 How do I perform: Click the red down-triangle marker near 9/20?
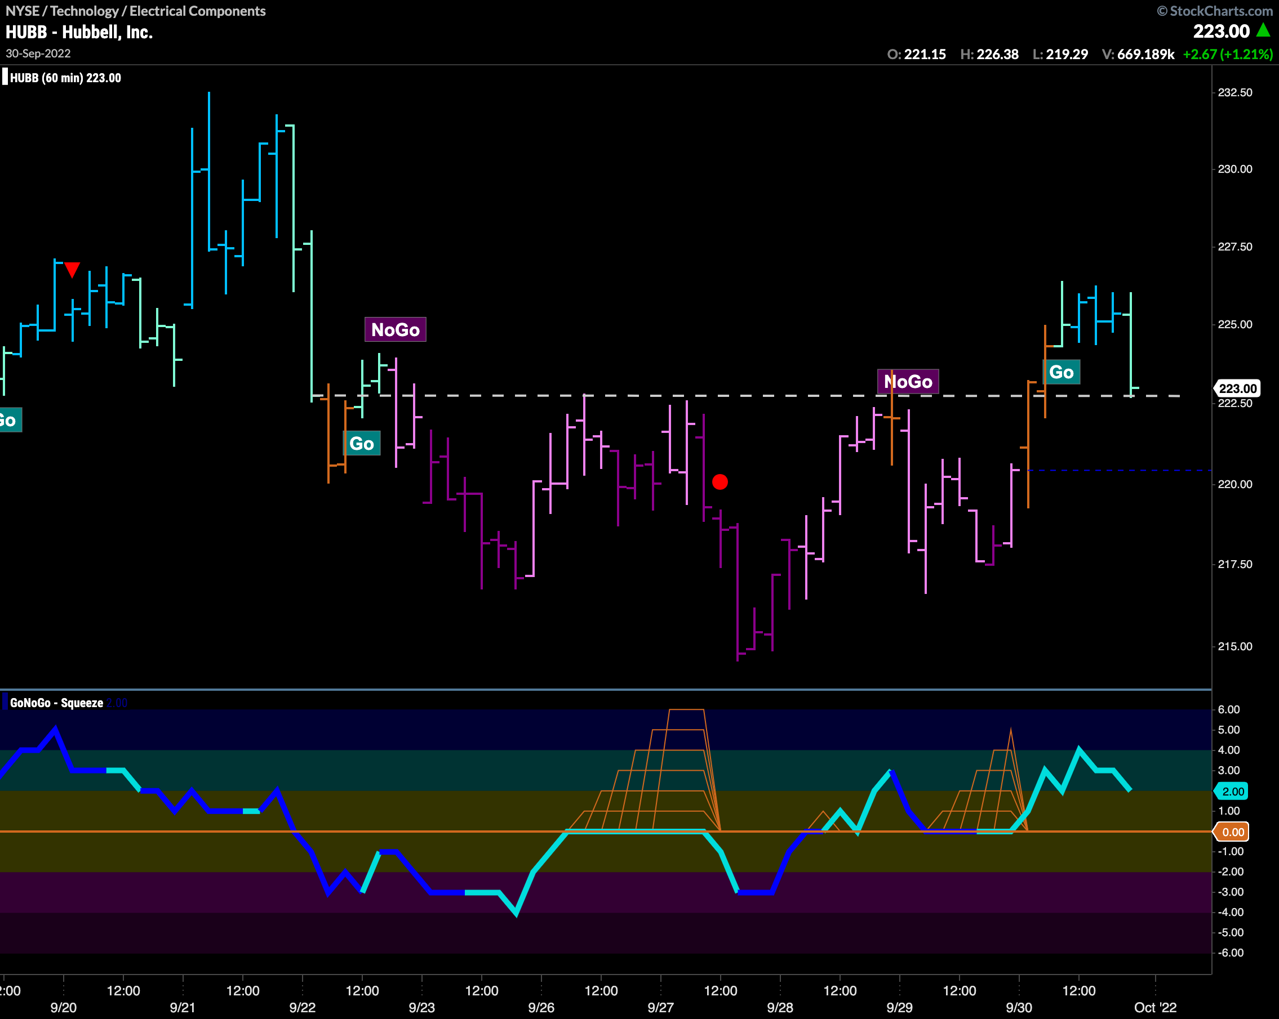(x=72, y=270)
